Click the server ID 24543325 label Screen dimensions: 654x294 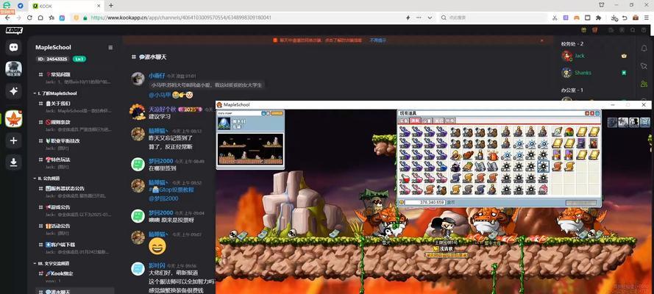pyautogui.click(x=52, y=59)
